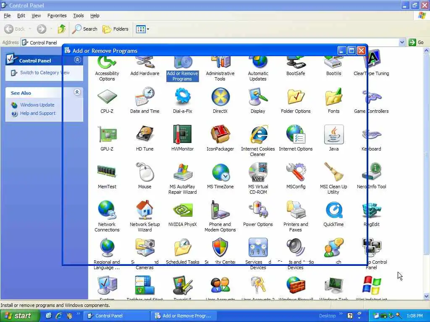
Task: Click the Up folder toolbar arrow
Action: [x=62, y=29]
